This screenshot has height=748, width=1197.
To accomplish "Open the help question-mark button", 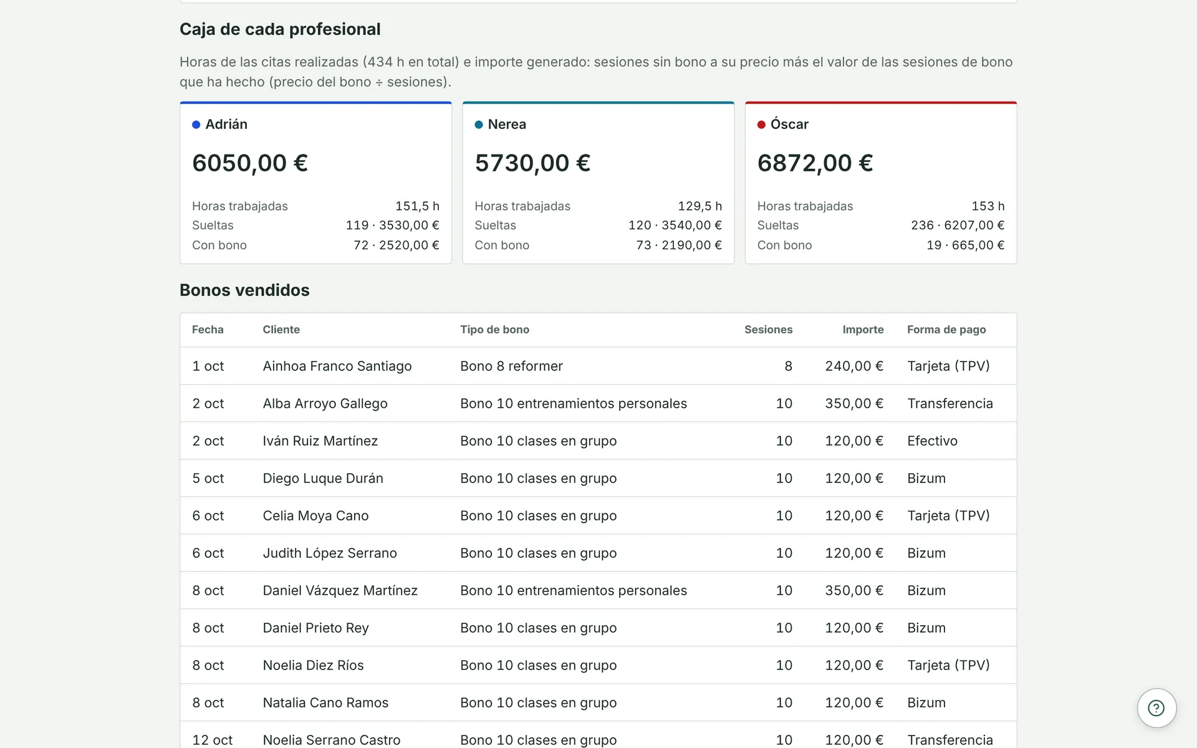I will pos(1156,708).
